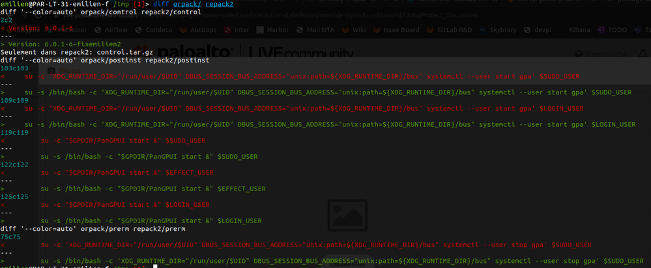Click the diff orpack/control repack2/control line
This screenshot has height=268, width=651.
point(101,12)
